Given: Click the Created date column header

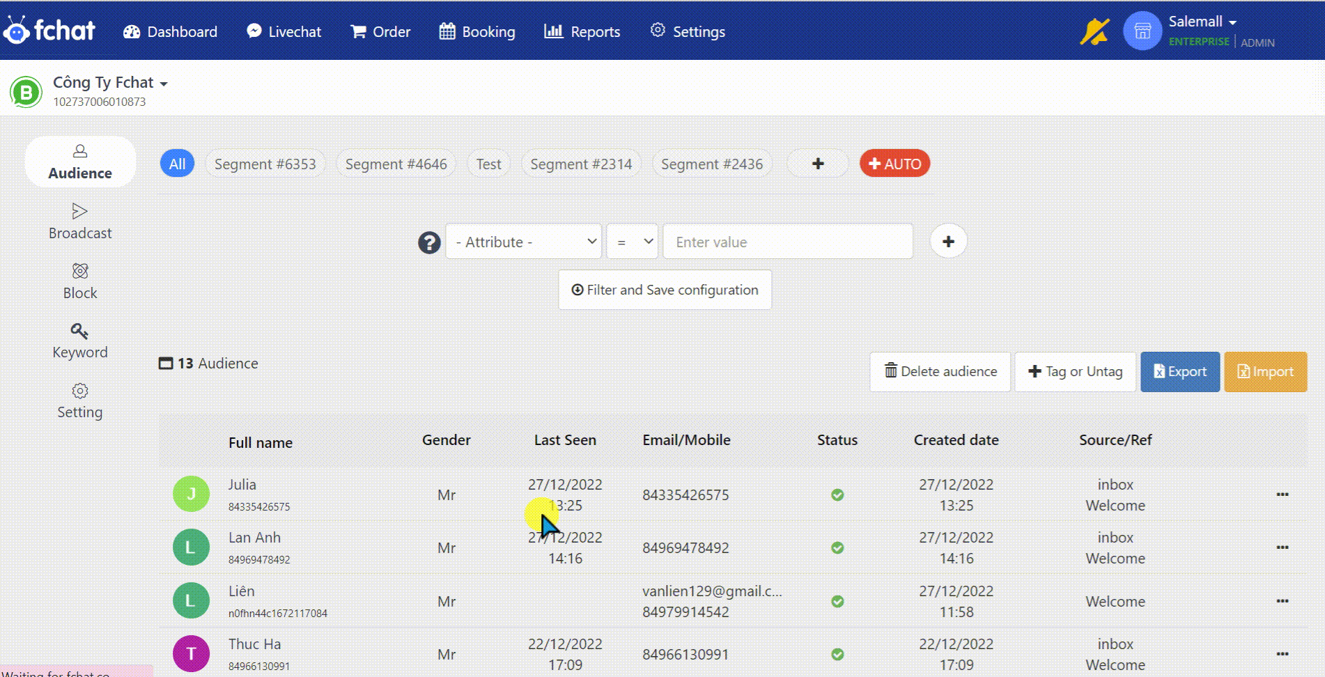Looking at the screenshot, I should (x=956, y=439).
